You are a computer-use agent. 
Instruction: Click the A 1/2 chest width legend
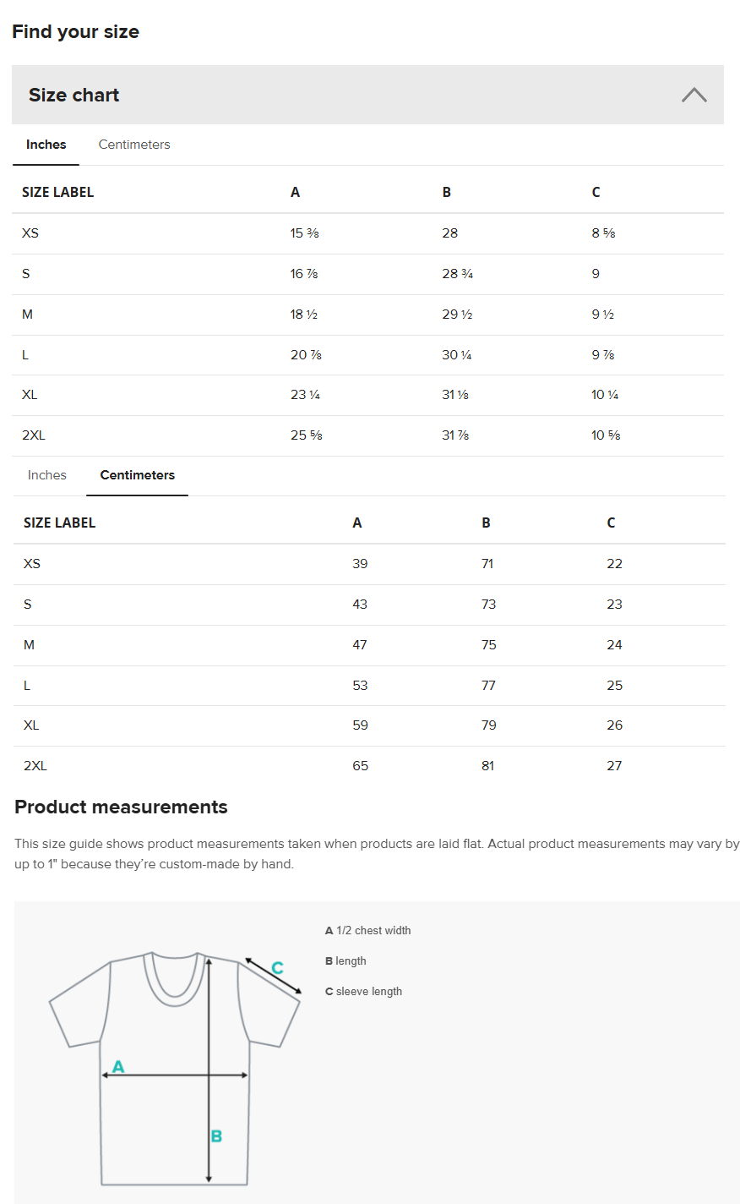(368, 930)
